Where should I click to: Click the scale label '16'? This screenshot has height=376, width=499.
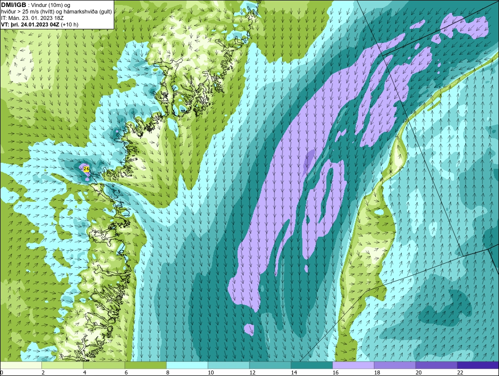tap(335, 373)
